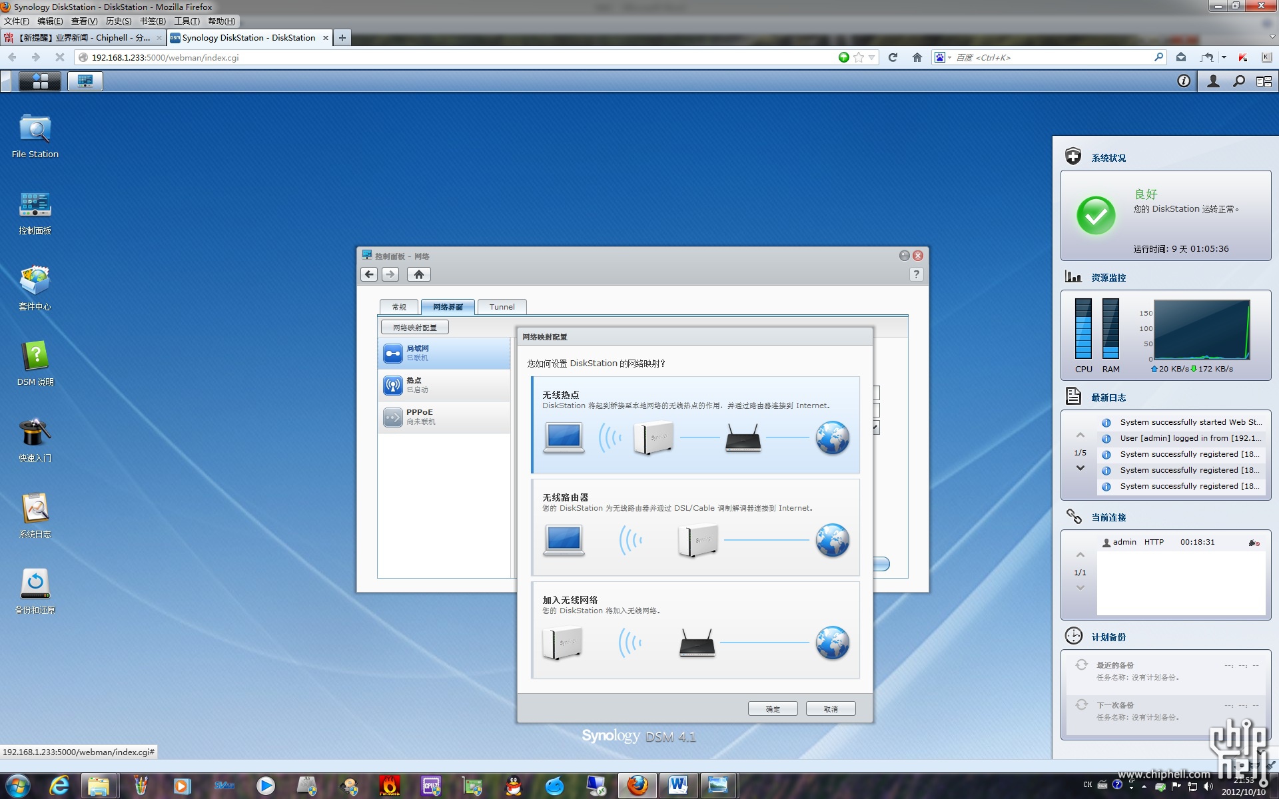Image resolution: width=1279 pixels, height=799 pixels.
Task: Show previous page of latest logs
Action: pos(1080,435)
